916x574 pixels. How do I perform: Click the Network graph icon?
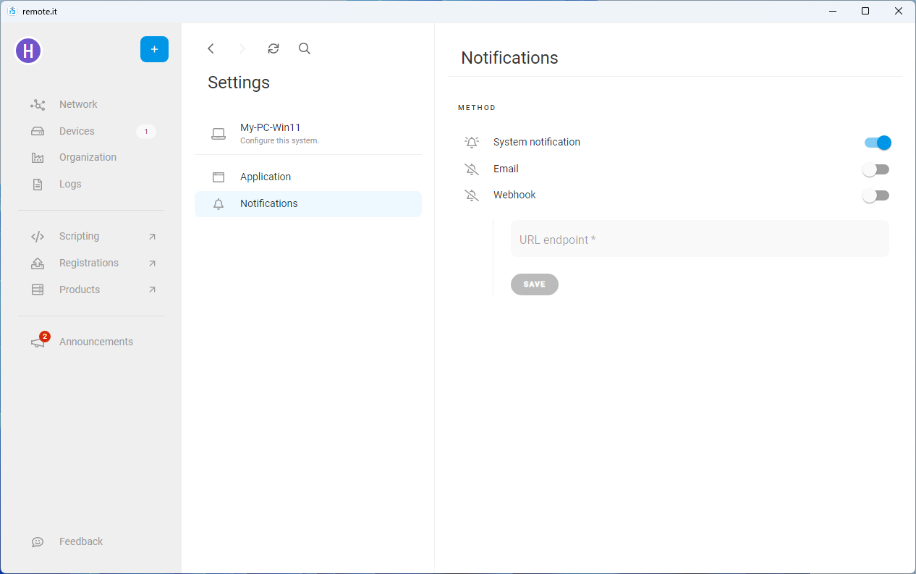(38, 105)
